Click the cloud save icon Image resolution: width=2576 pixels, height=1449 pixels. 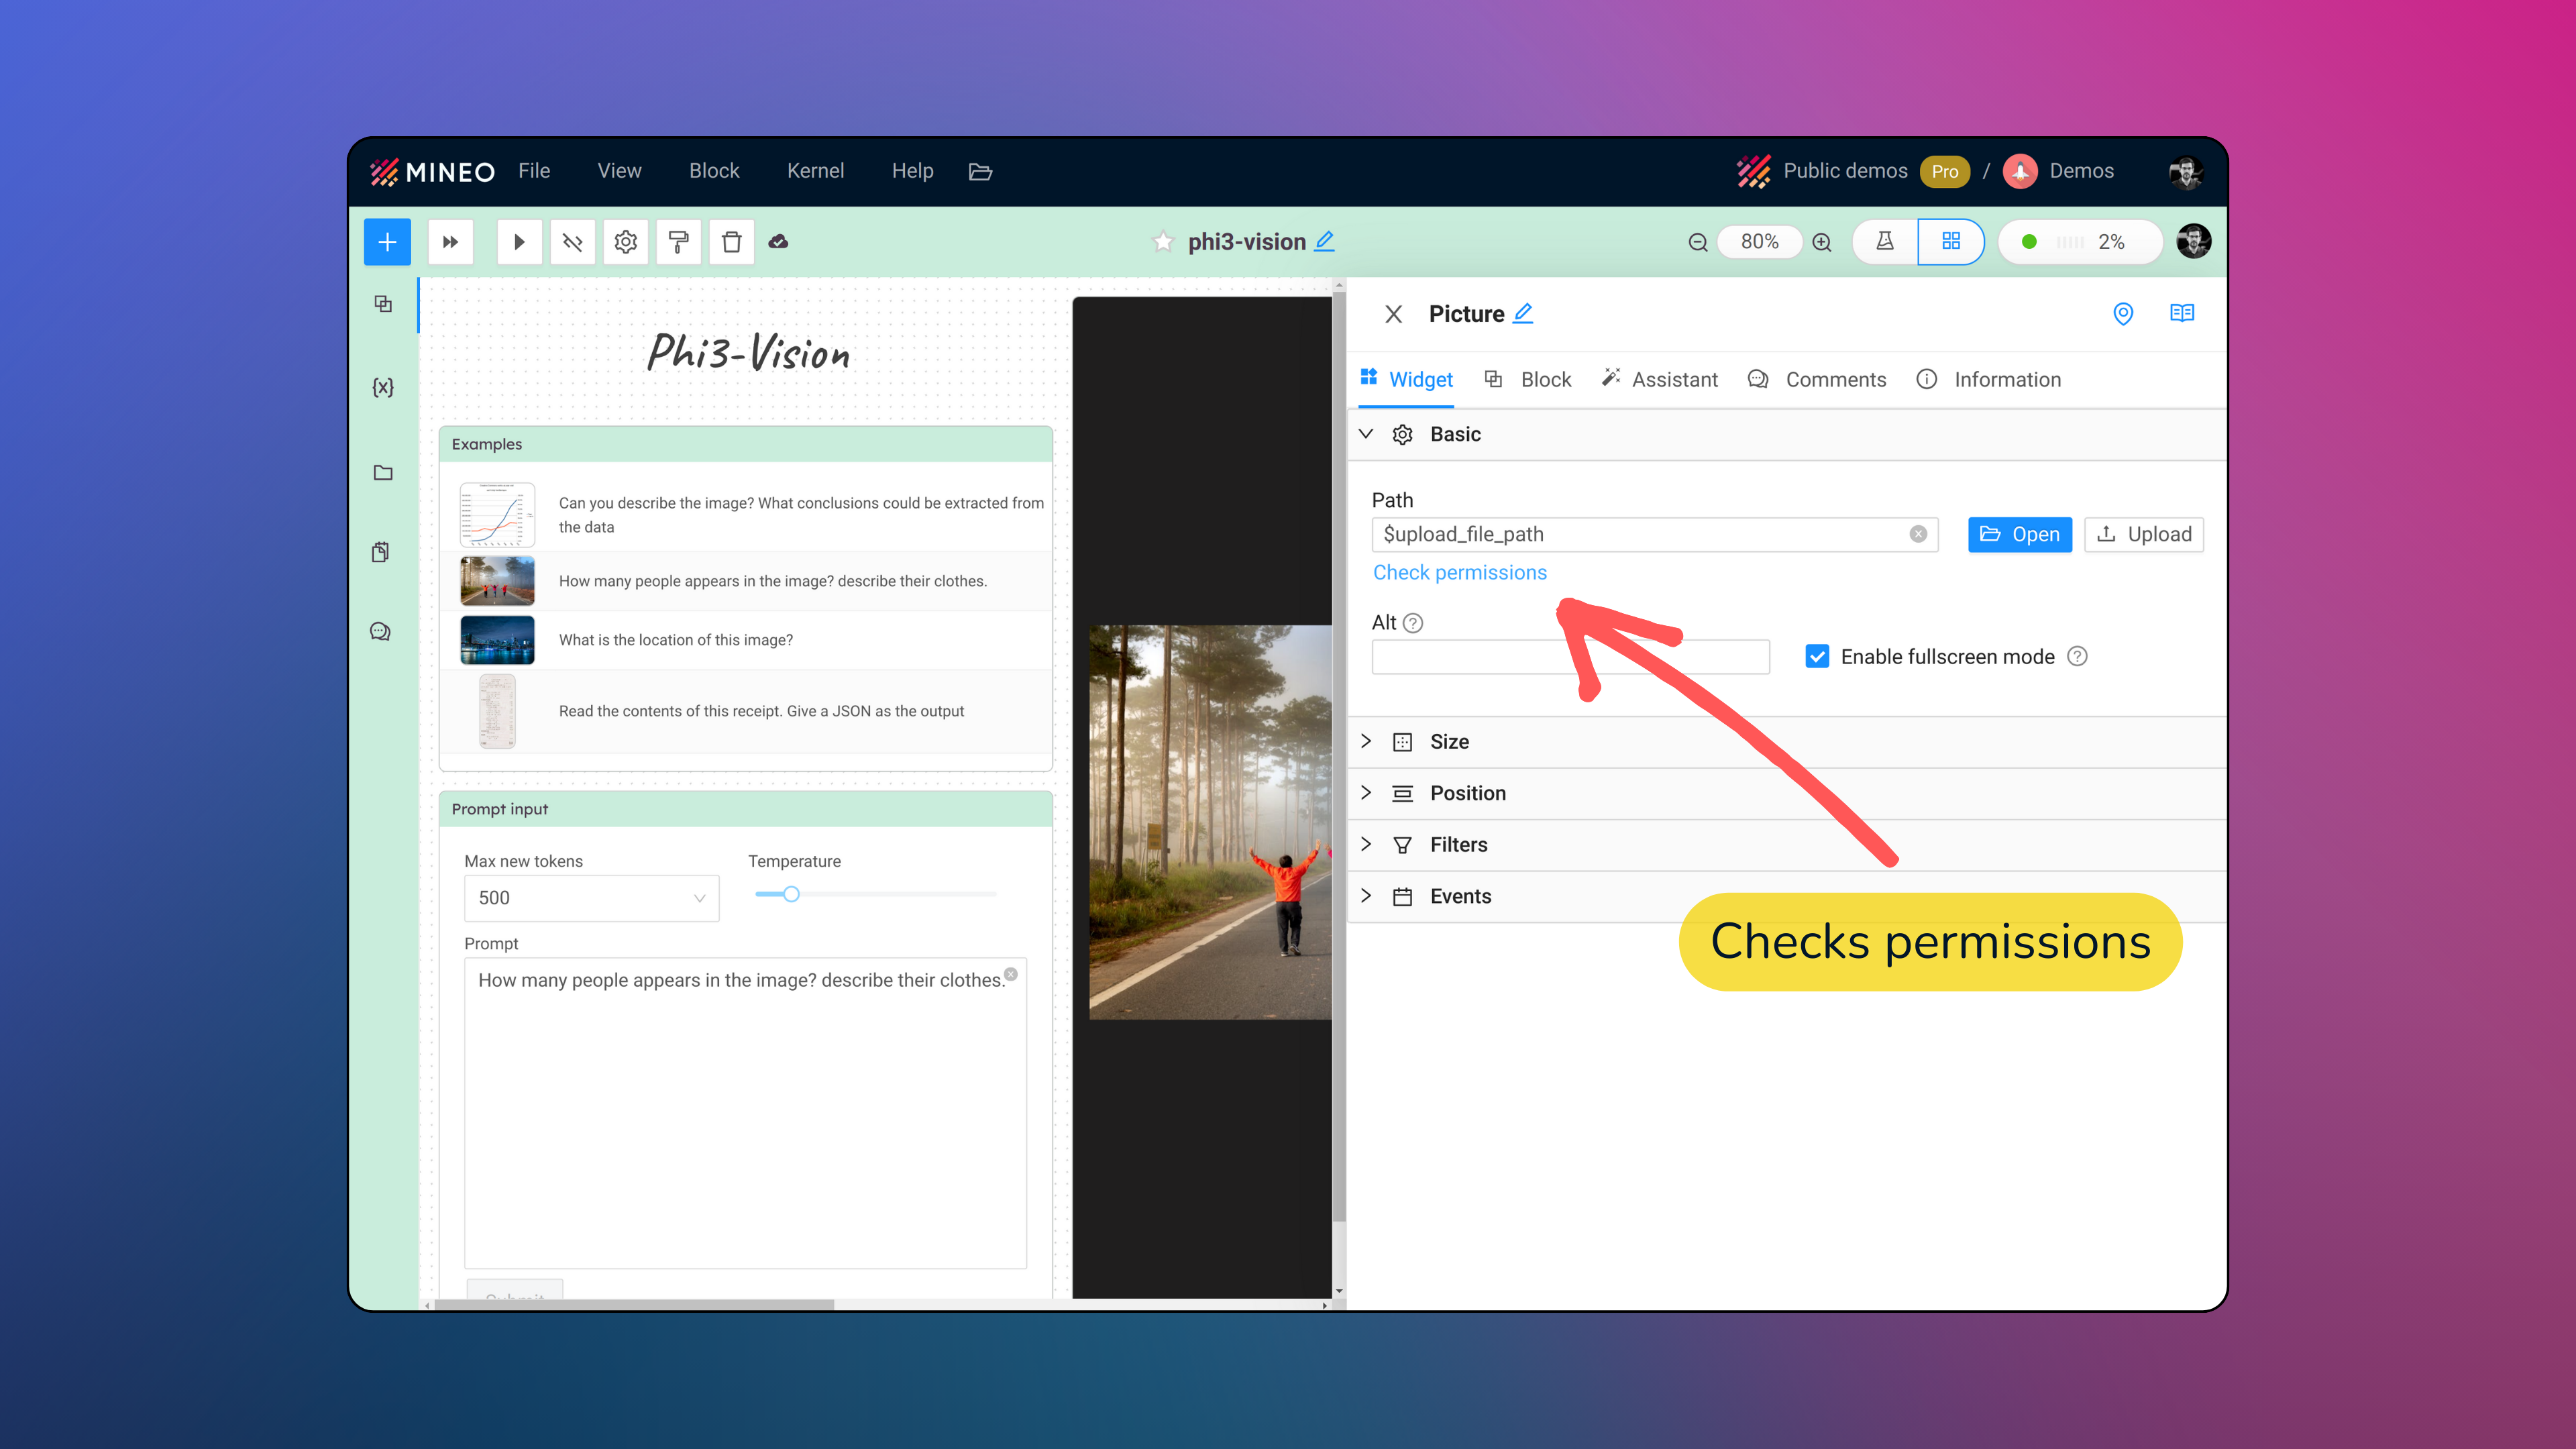tap(778, 242)
